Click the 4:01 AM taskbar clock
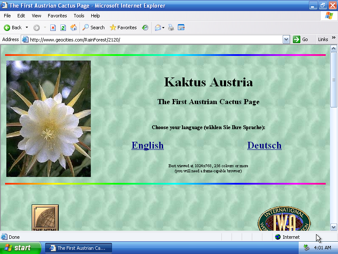Image resolution: width=338 pixels, height=254 pixels. pos(322,248)
